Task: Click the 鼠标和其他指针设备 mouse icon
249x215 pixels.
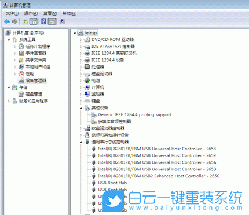Action: 87,135
